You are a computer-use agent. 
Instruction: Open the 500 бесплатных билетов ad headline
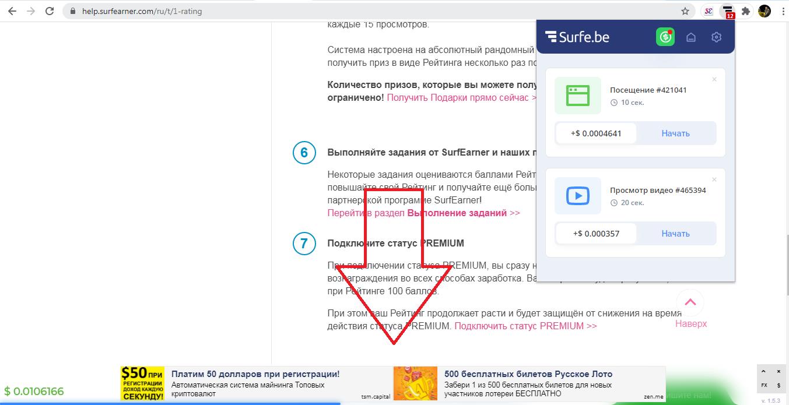pos(528,374)
